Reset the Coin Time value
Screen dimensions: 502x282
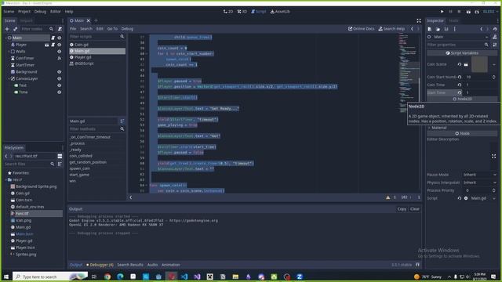[460, 85]
